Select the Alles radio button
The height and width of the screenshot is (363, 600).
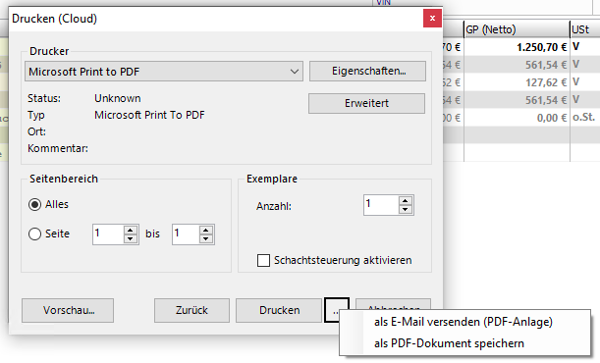point(34,205)
